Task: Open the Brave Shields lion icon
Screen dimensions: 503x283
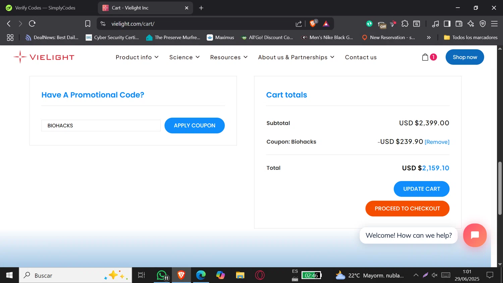Action: pos(313,23)
